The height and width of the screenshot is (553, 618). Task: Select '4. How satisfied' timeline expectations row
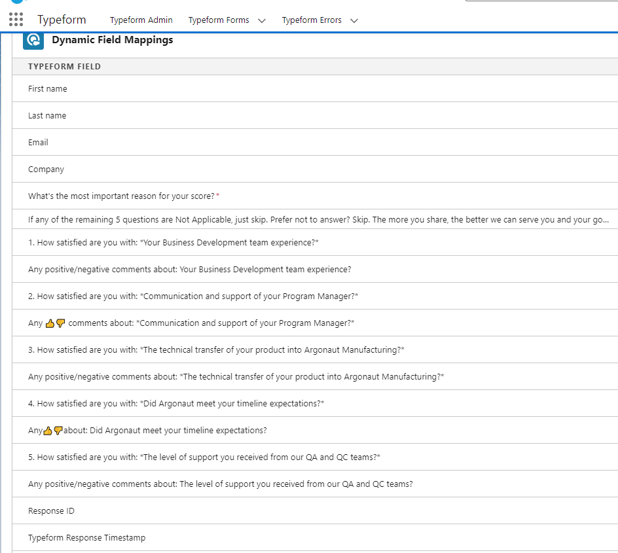(x=315, y=403)
